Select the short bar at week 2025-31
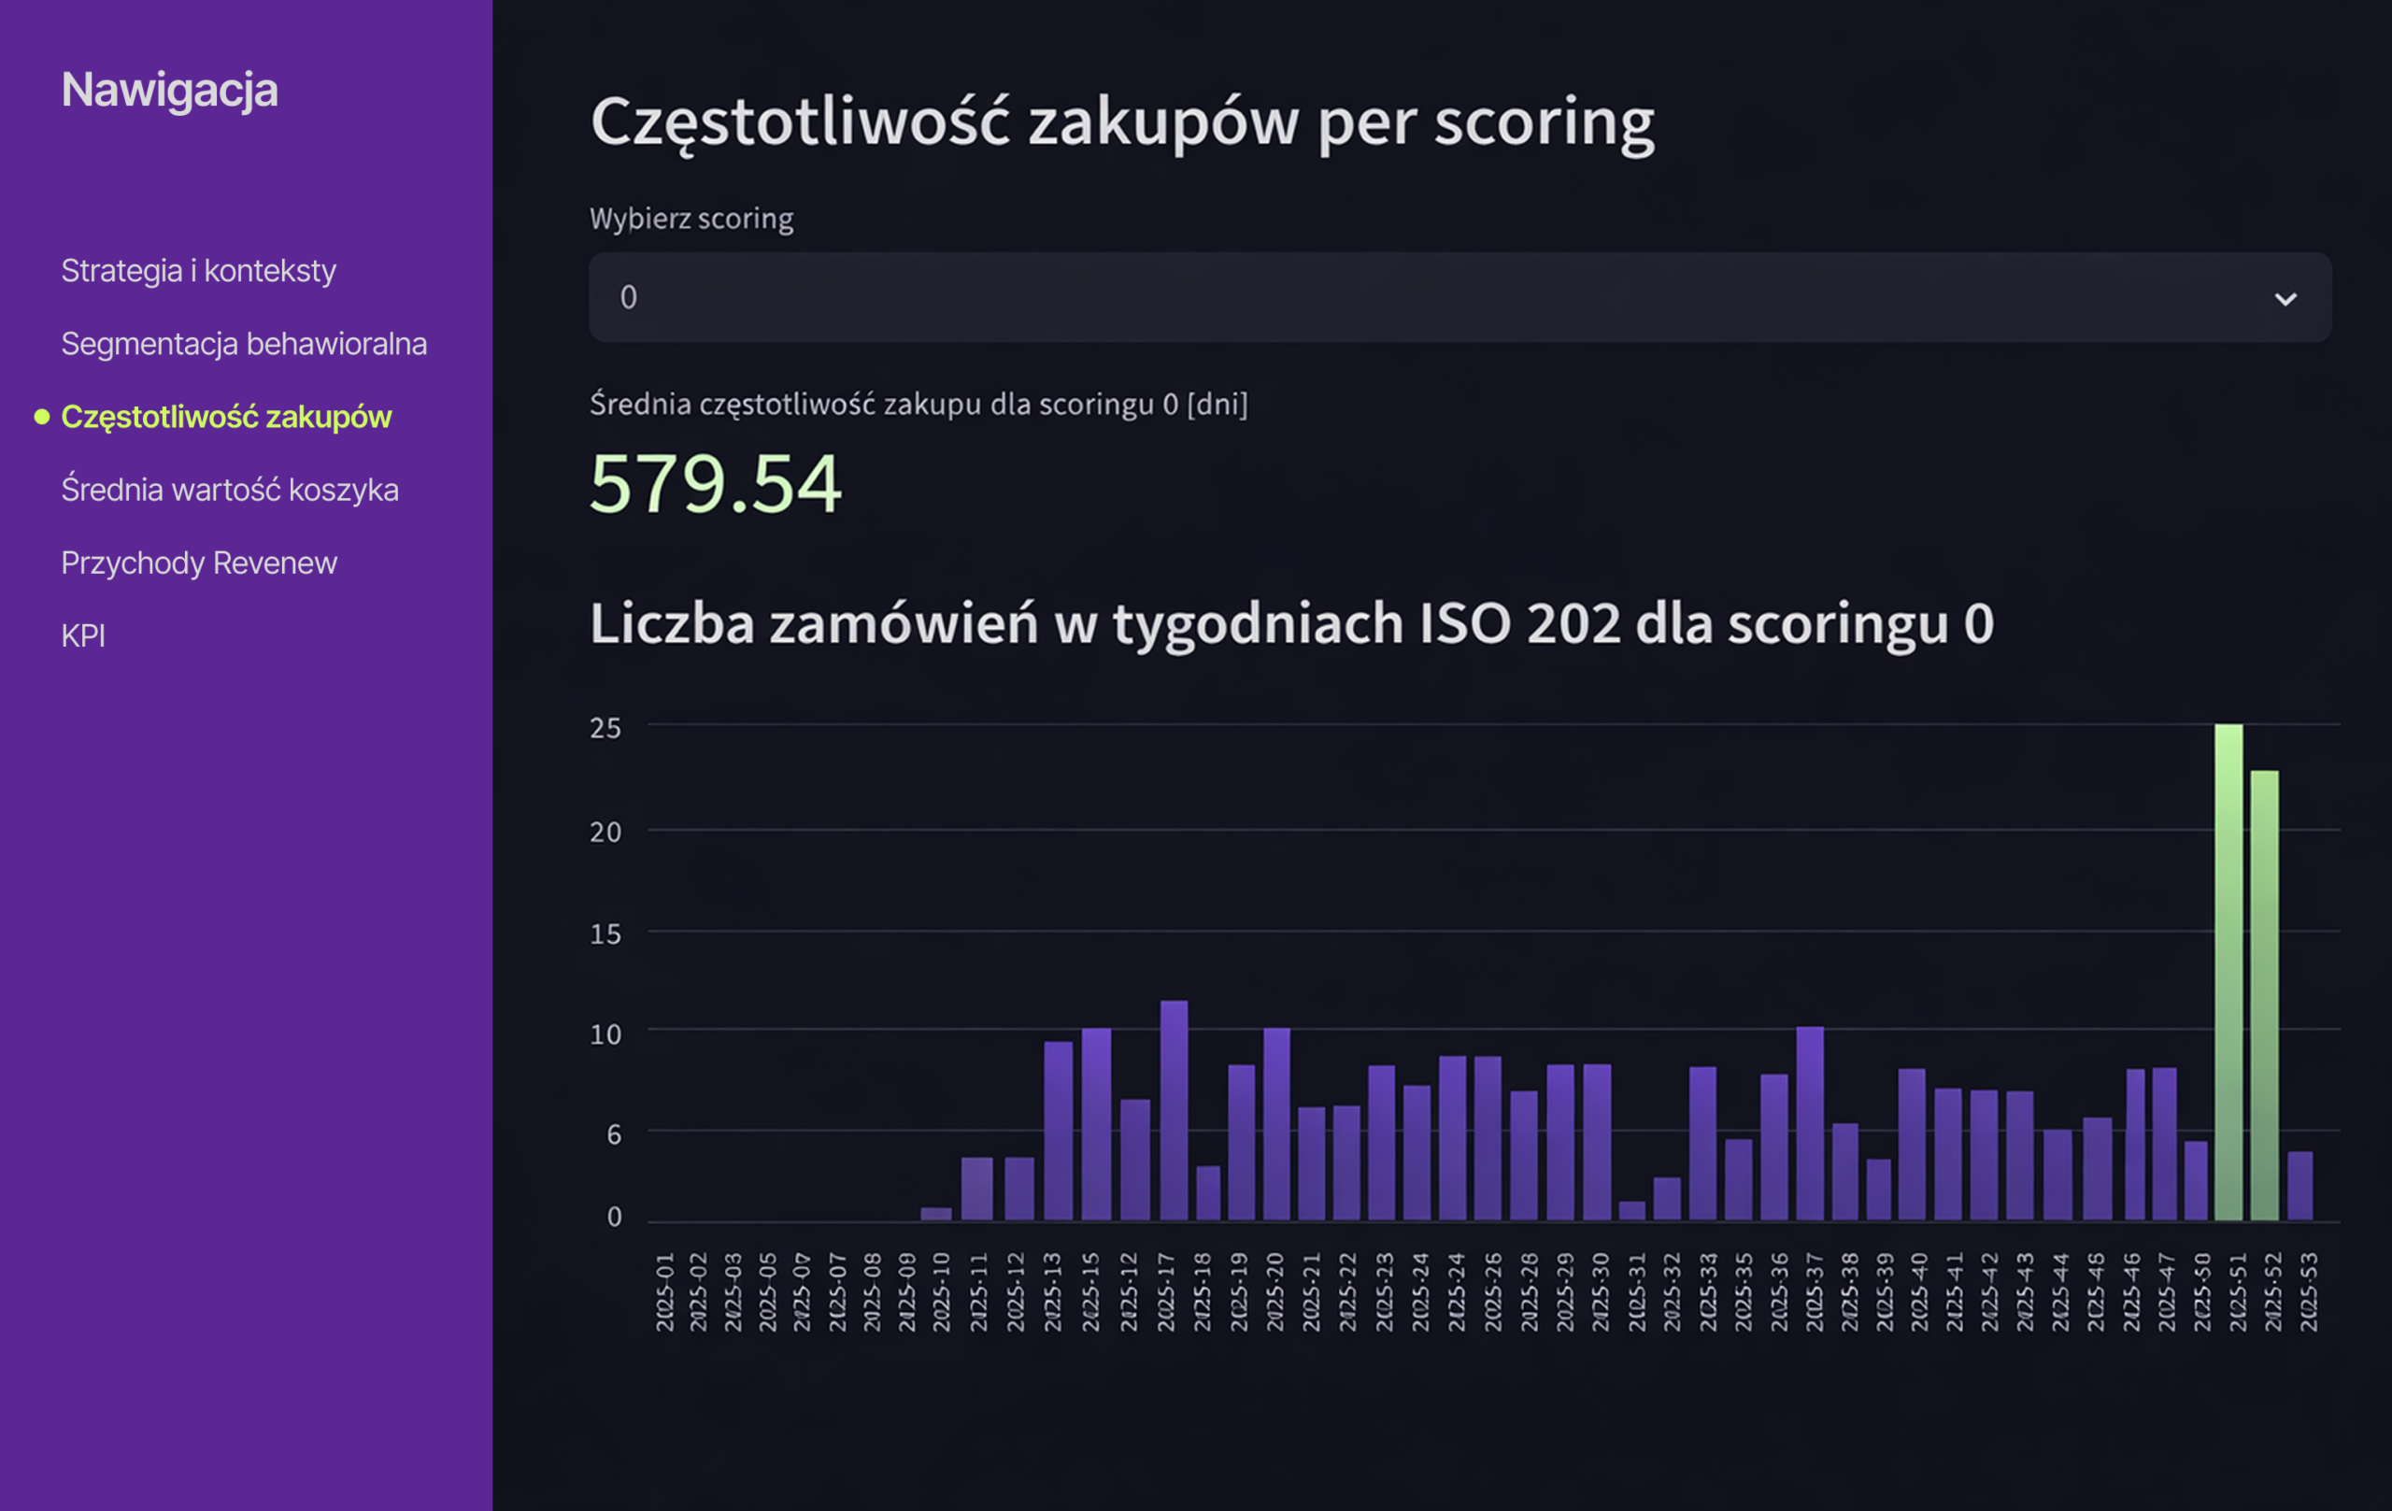 [1632, 1210]
